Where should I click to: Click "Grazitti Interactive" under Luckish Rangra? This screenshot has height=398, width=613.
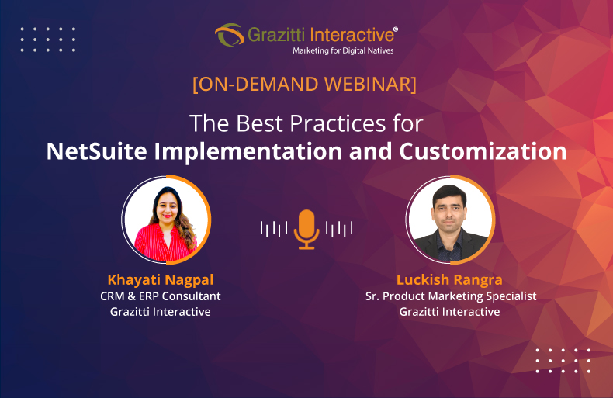tap(449, 312)
